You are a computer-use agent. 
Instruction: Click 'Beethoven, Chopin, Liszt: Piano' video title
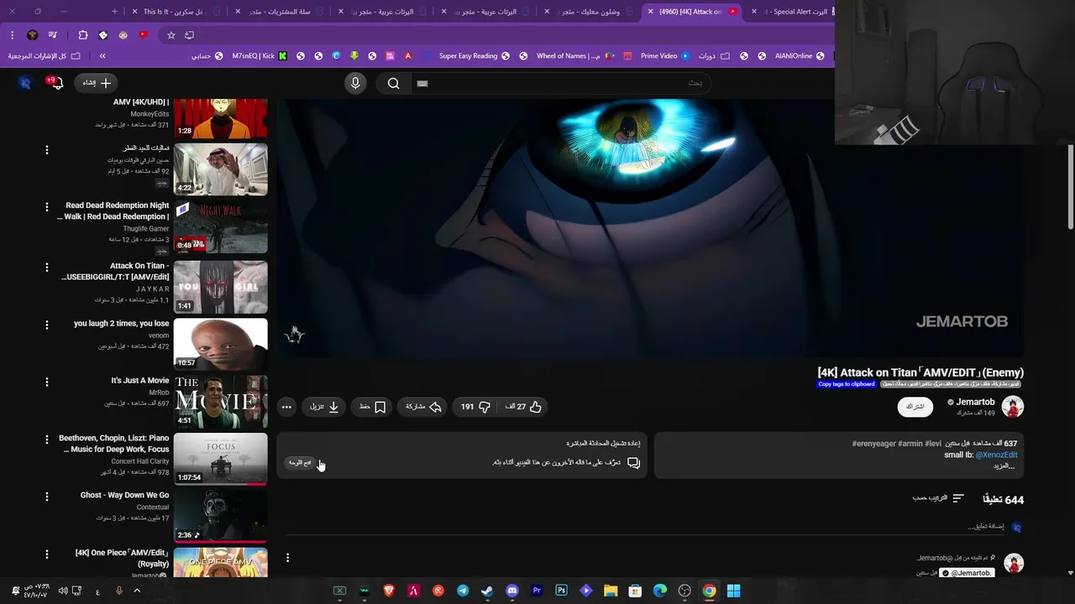click(113, 444)
